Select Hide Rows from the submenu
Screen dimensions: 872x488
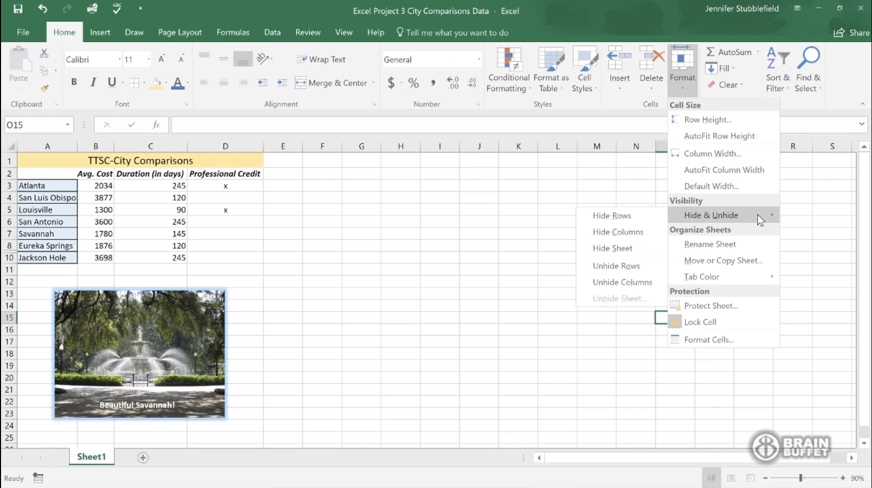(x=612, y=215)
